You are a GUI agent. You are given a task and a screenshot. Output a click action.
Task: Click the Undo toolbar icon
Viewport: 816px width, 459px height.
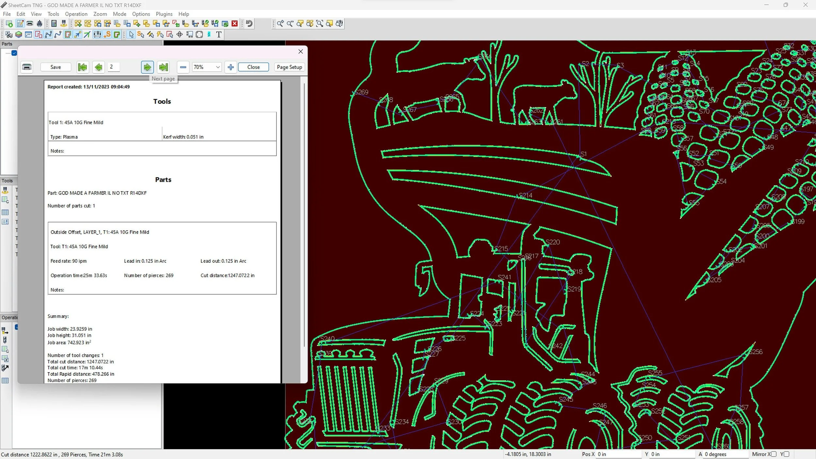(x=249, y=23)
